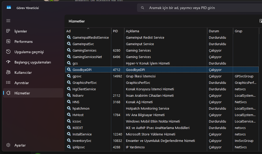Sort by Durum column header
The width and height of the screenshot is (262, 154).
(220, 31)
